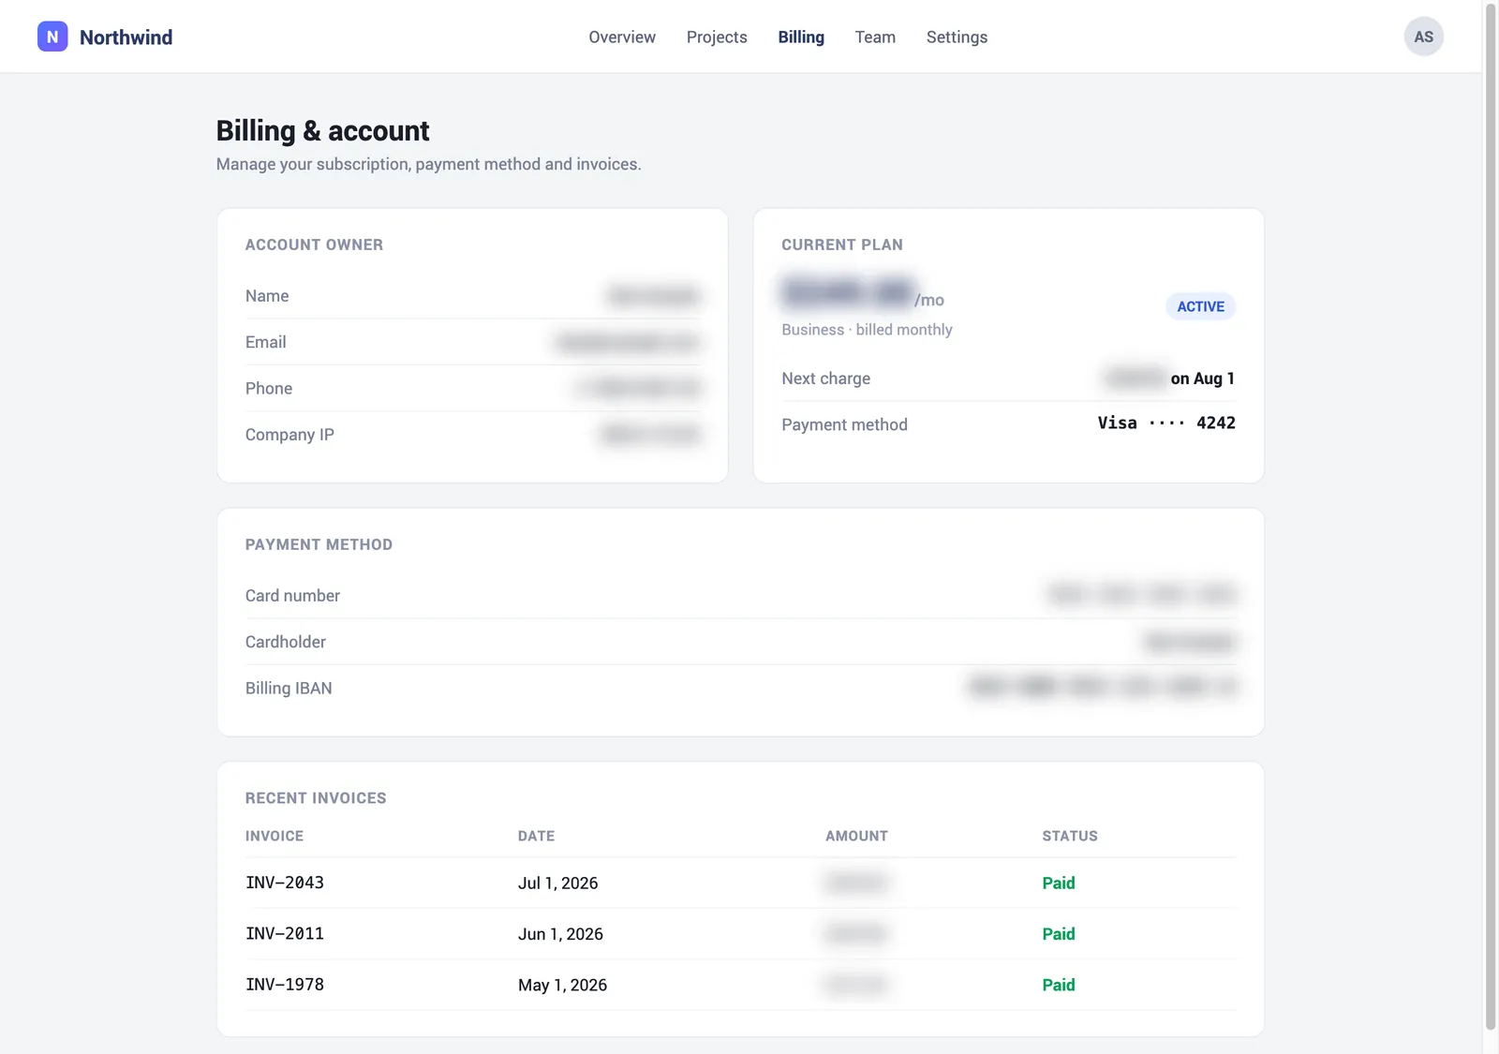Click the Jul 1, 2026 invoice date
Image resolution: width=1499 pixels, height=1054 pixels.
pyautogui.click(x=557, y=883)
